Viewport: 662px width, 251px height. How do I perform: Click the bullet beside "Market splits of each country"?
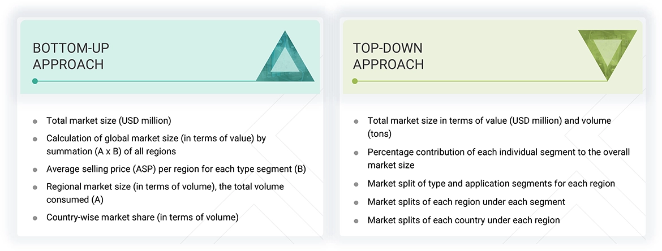356,220
